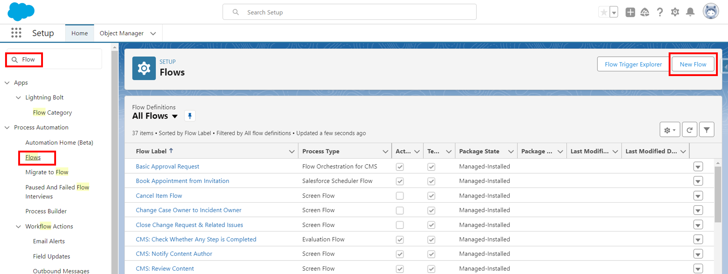Toggle Active checkbox for Close Change Request row
Viewport: 728px width, 274px height.
click(x=400, y=225)
